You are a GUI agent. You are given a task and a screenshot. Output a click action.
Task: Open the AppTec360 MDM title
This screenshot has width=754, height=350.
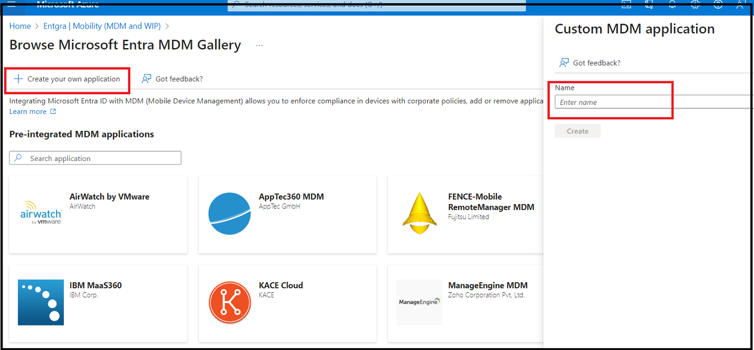click(x=291, y=197)
